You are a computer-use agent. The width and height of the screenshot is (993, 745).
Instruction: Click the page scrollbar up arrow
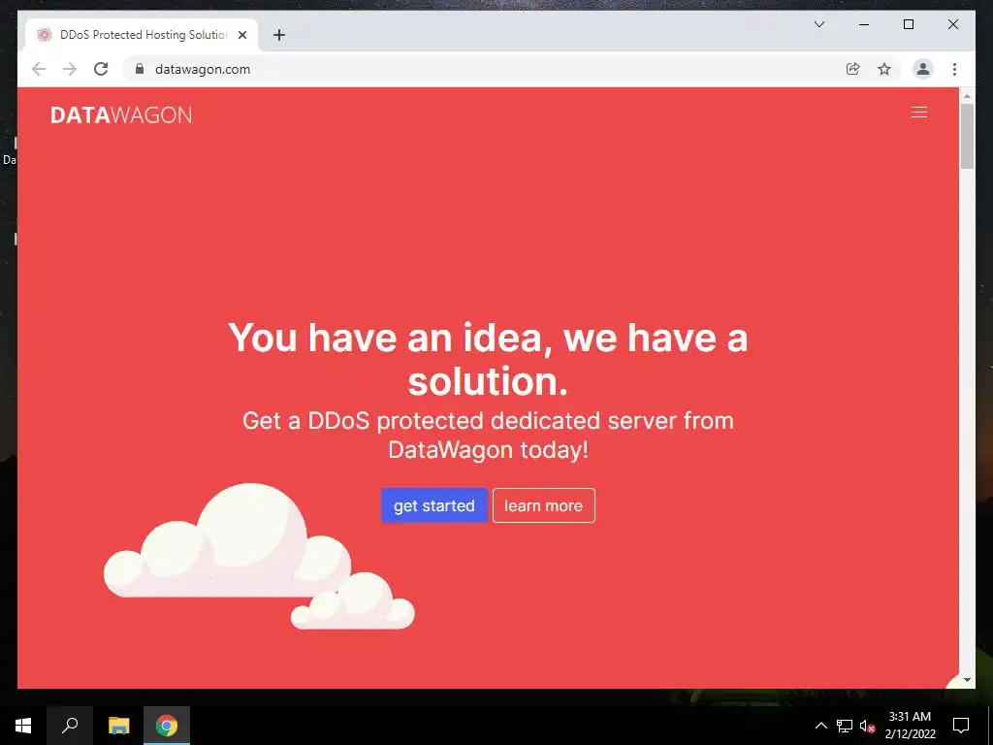(x=967, y=96)
